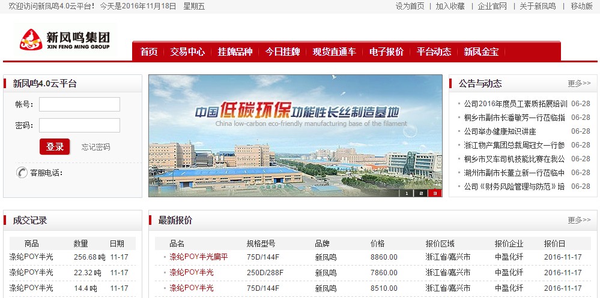Click the 加入收藏 link
This screenshot has width=600, height=298.
click(450, 6)
